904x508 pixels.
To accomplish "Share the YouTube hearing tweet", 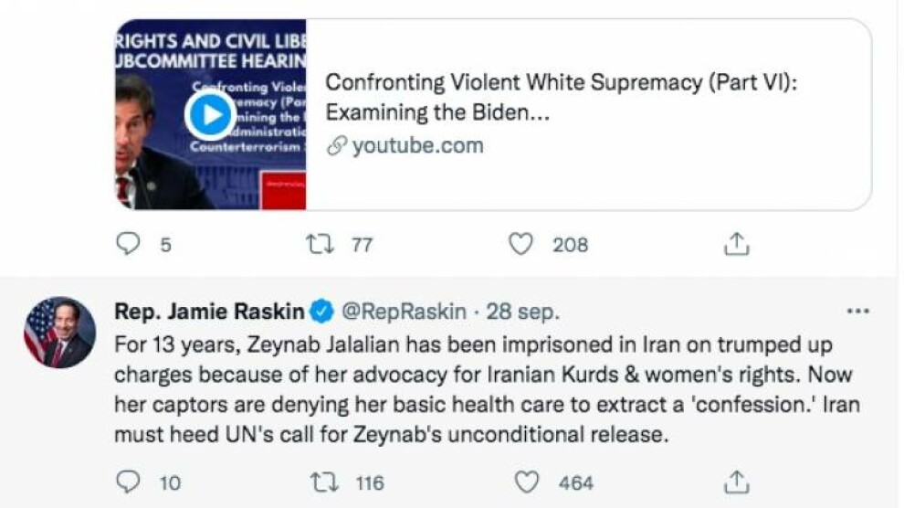I will coord(737,244).
